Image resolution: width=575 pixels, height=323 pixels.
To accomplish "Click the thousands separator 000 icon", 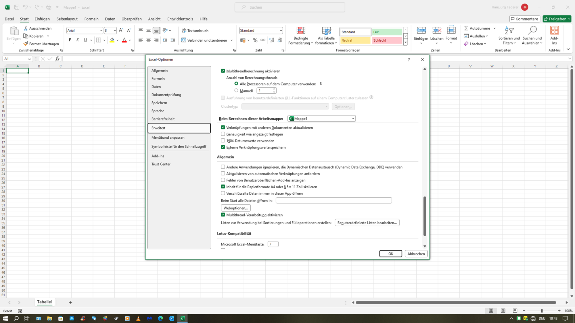I will [x=263, y=40].
